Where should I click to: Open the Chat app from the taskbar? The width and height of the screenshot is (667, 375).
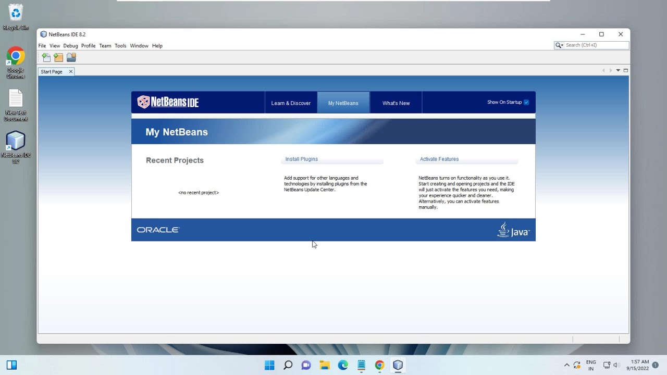(306, 365)
